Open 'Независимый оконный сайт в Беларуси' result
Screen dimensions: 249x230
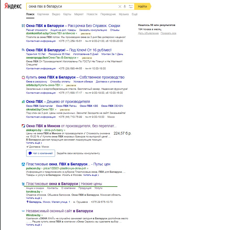[59, 211]
